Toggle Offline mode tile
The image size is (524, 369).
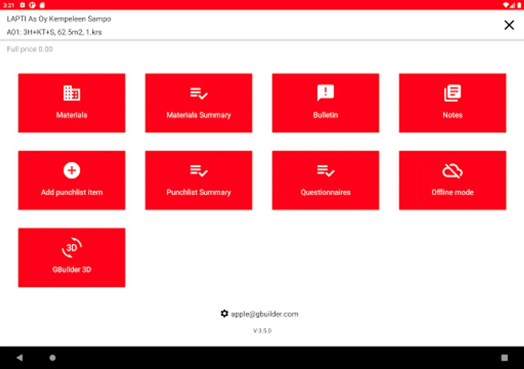[x=452, y=180]
